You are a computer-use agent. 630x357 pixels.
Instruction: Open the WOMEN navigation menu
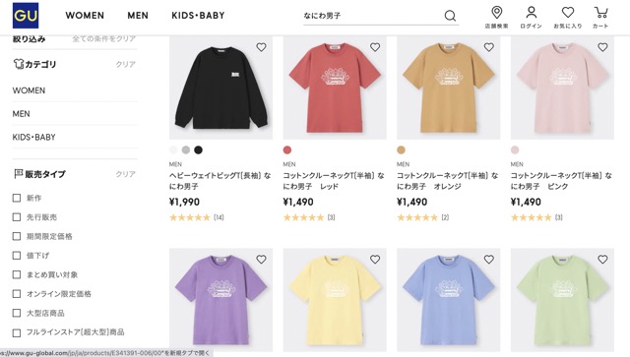click(85, 16)
